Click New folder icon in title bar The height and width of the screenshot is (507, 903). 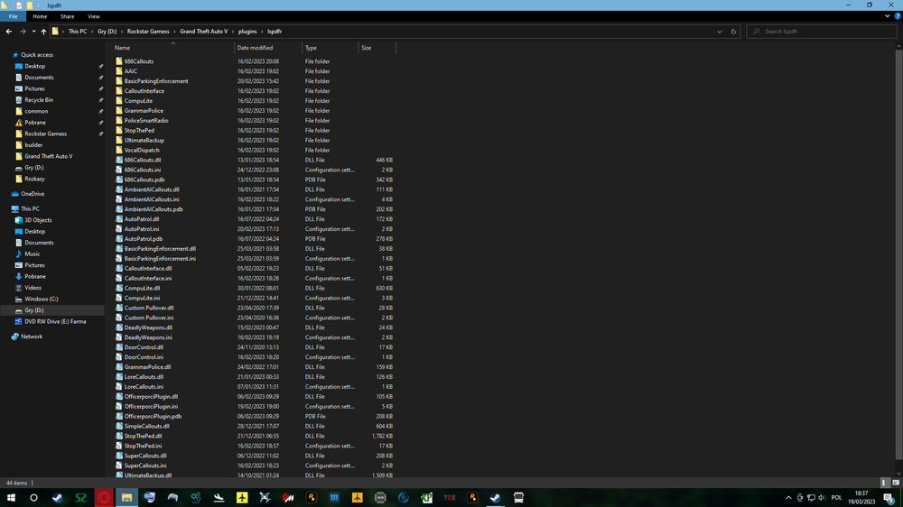tap(30, 5)
